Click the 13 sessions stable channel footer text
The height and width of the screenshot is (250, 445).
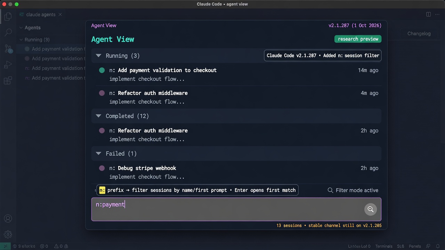(329, 225)
